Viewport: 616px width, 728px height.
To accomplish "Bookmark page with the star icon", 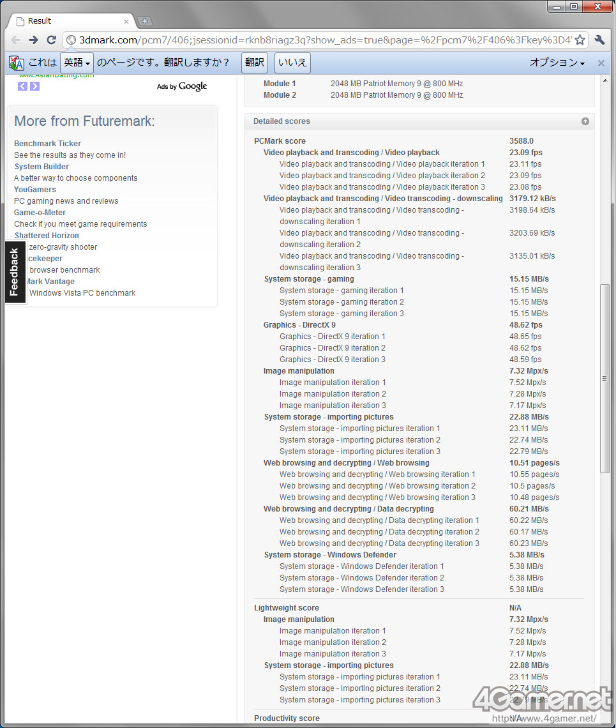I will [x=580, y=40].
